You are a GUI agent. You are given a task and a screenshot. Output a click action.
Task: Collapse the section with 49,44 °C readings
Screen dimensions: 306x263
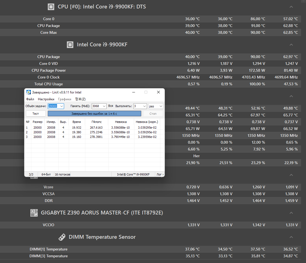pos(291,96)
